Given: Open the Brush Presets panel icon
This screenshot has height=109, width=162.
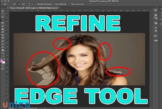Looking at the screenshot, I should click(x=156, y=18).
